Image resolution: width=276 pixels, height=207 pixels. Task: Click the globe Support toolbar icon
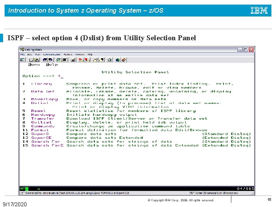(x=118, y=60)
